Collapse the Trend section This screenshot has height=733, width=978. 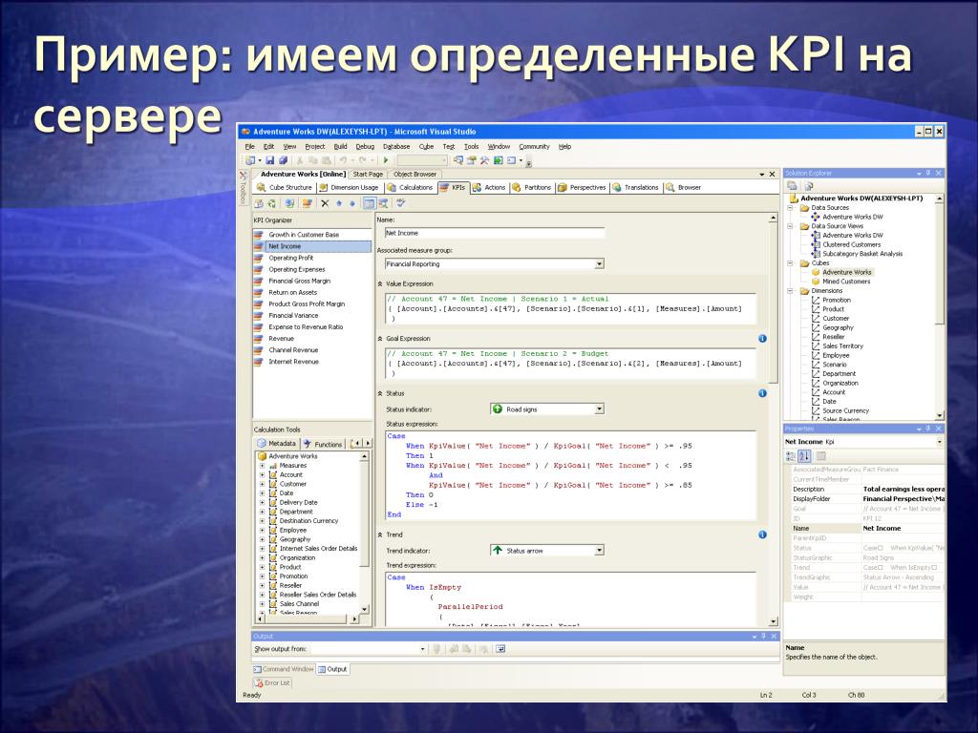[380, 534]
